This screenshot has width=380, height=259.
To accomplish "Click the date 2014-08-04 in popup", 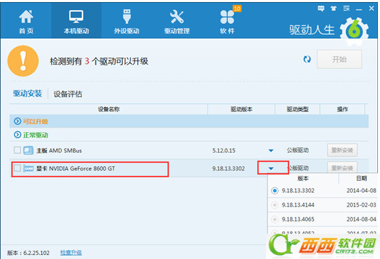I will 362,219.
